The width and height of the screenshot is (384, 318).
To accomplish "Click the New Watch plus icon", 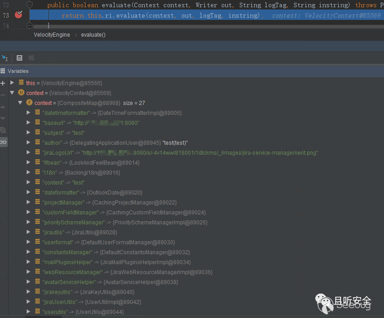I will [x=3, y=83].
